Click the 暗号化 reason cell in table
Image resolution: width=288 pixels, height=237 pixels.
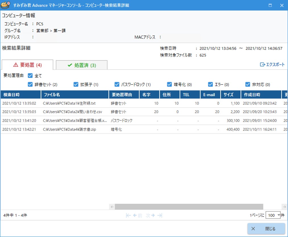pyautogui.click(x=116, y=129)
